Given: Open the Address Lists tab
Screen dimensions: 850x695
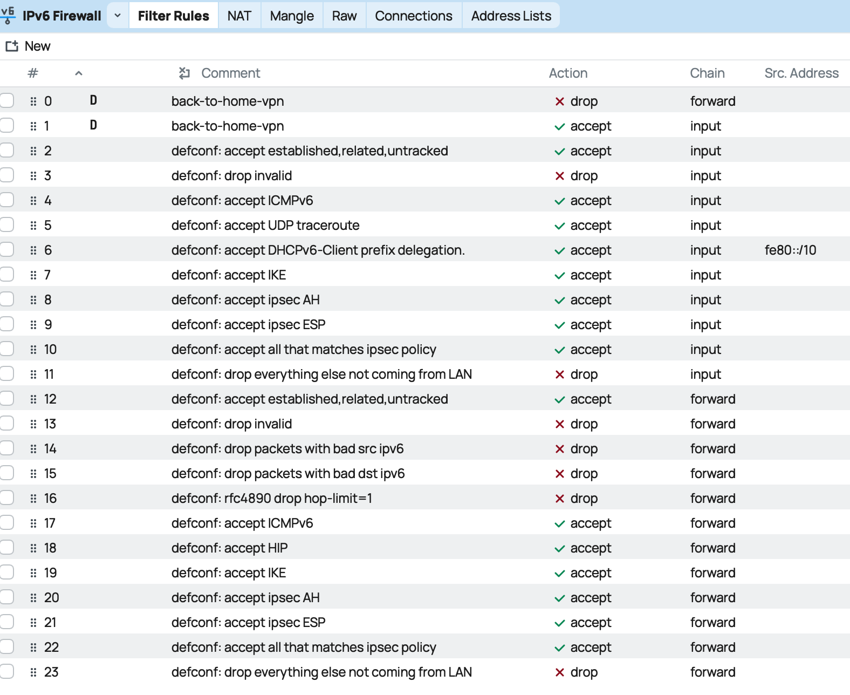Looking at the screenshot, I should click(x=511, y=16).
